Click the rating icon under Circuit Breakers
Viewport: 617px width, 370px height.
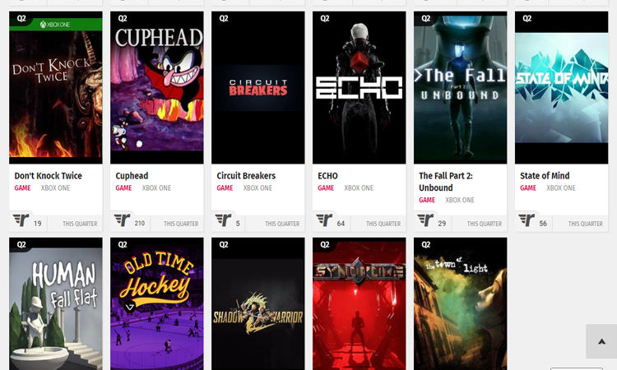pos(223,220)
